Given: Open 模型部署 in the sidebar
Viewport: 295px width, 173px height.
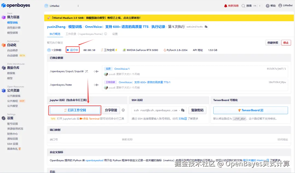Looking at the screenshot, I should click(12, 33).
